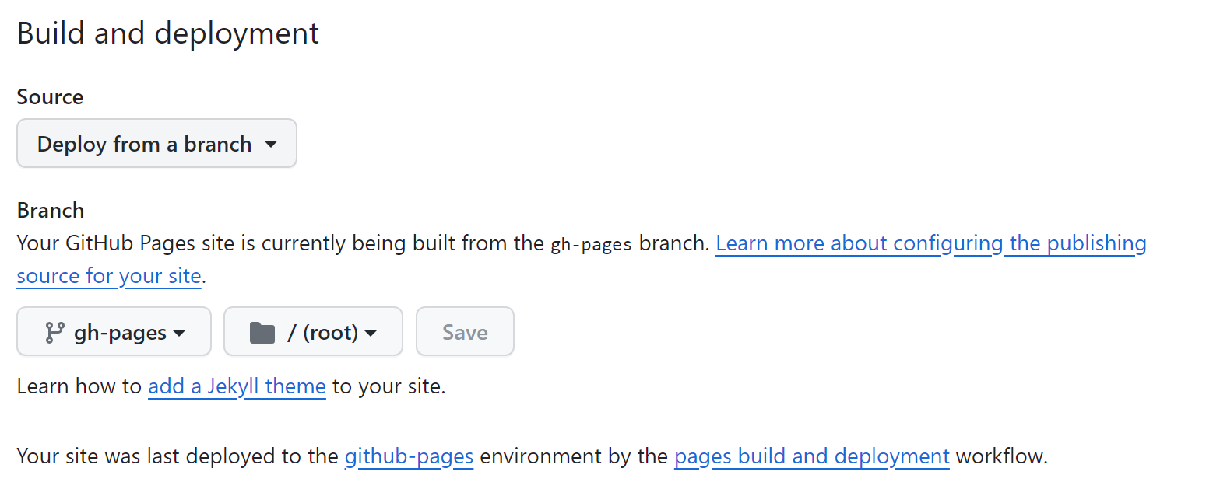Click the '/ (root)' folder label text
The image size is (1227, 489).
coord(322,333)
